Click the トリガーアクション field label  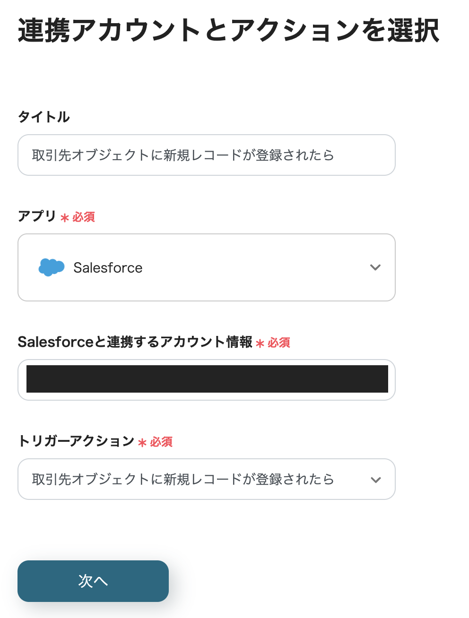pyautogui.click(x=76, y=441)
